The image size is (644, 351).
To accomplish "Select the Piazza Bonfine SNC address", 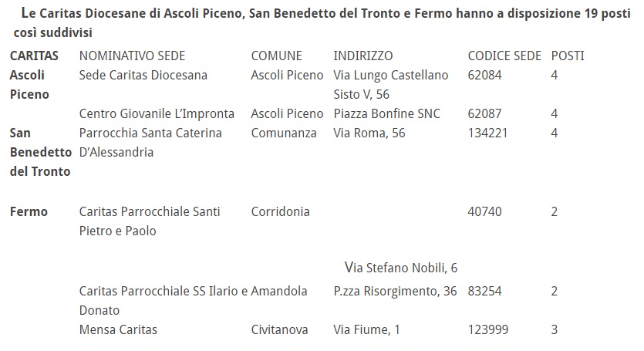I will coord(386,114).
